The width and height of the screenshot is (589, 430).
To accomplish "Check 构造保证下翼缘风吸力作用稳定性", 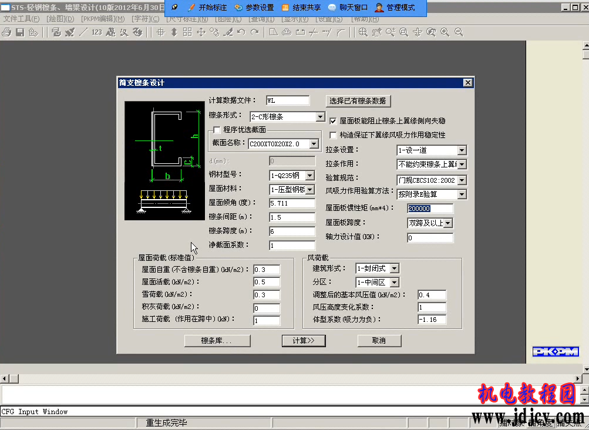I will 333,135.
